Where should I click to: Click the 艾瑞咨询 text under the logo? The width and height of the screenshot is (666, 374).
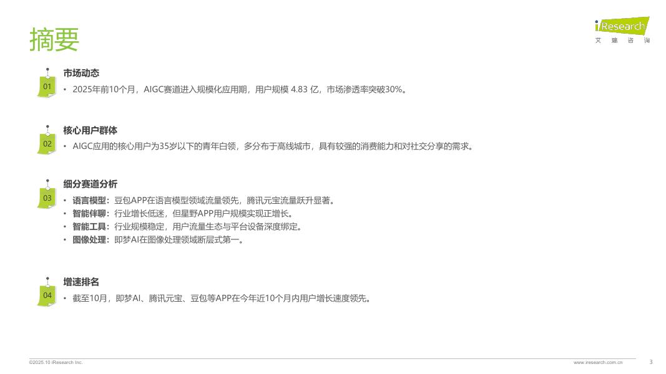coord(622,41)
